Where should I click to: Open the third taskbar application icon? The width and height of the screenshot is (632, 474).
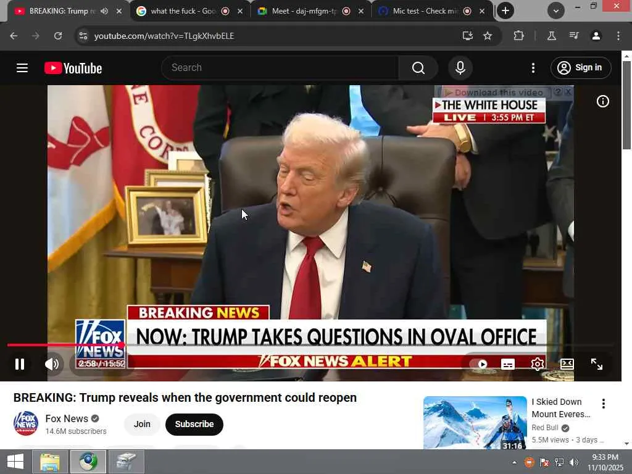point(127,462)
